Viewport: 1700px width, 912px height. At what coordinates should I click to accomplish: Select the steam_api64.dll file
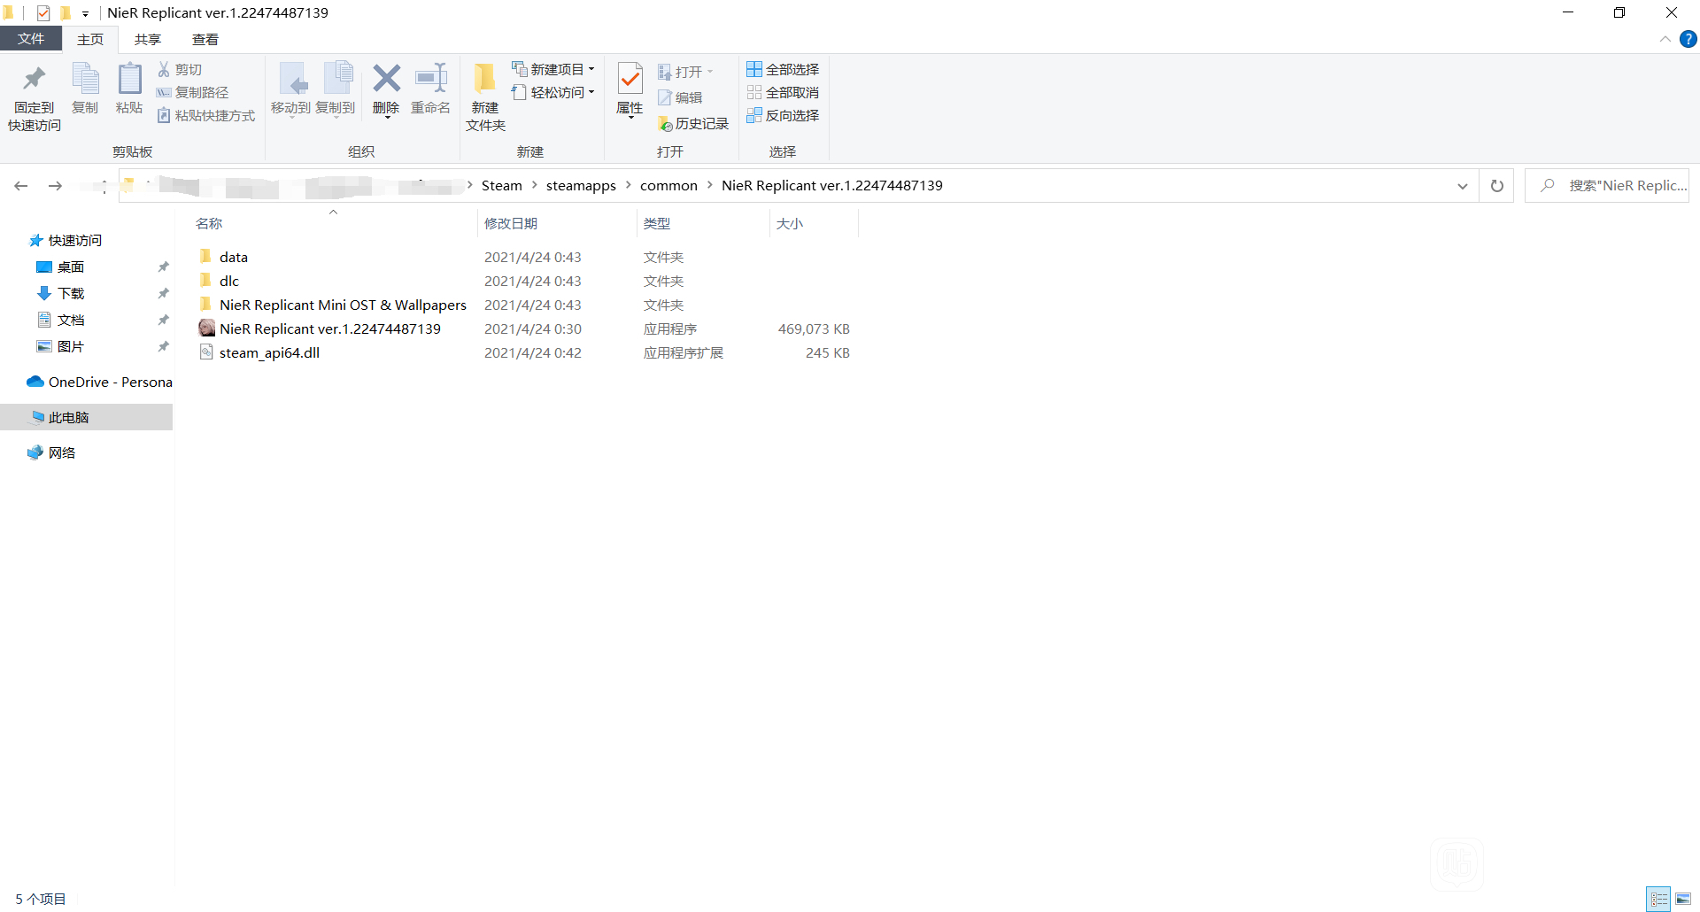click(x=269, y=352)
